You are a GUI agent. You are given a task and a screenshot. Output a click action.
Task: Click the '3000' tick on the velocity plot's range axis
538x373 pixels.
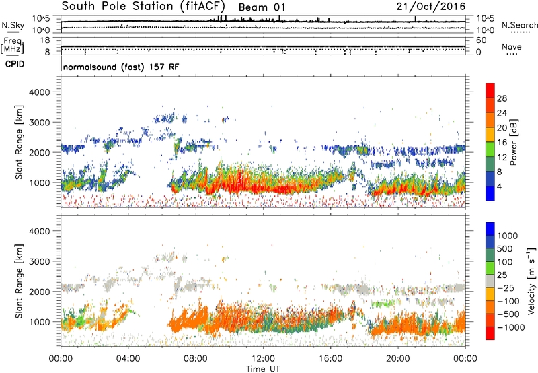39,261
